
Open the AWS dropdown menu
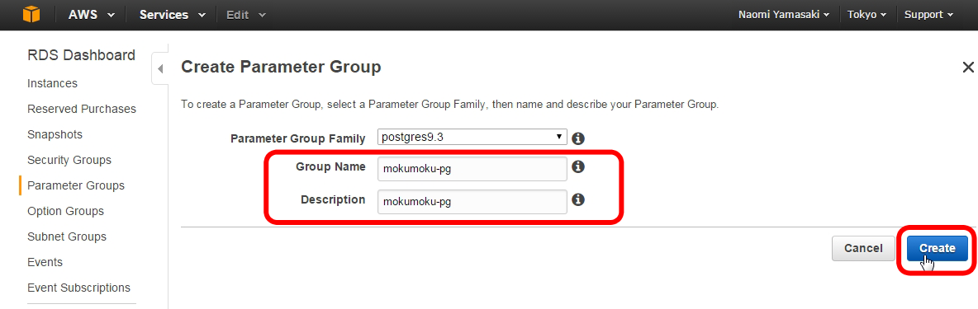91,15
